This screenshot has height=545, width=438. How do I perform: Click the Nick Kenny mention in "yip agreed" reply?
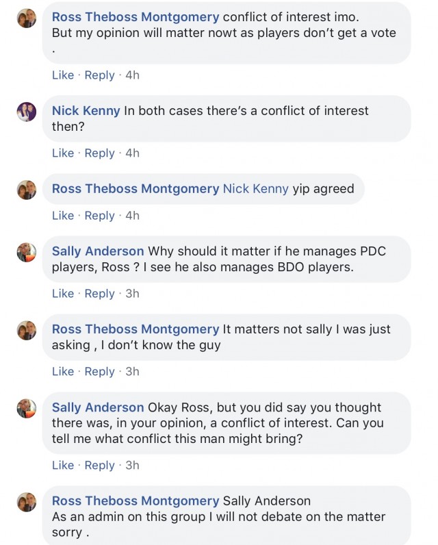click(255, 189)
